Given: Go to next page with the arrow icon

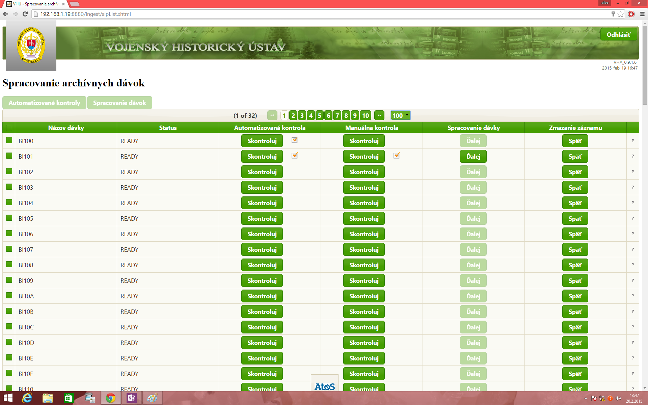Looking at the screenshot, I should 379,115.
